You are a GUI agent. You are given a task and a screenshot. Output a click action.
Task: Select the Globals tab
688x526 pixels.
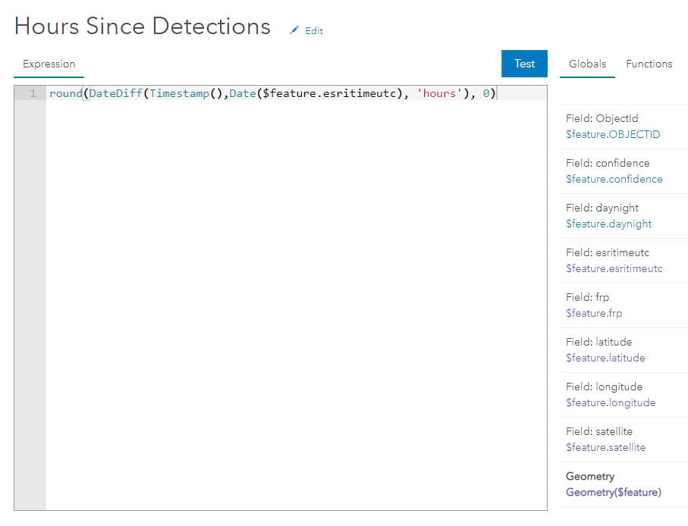tap(587, 64)
